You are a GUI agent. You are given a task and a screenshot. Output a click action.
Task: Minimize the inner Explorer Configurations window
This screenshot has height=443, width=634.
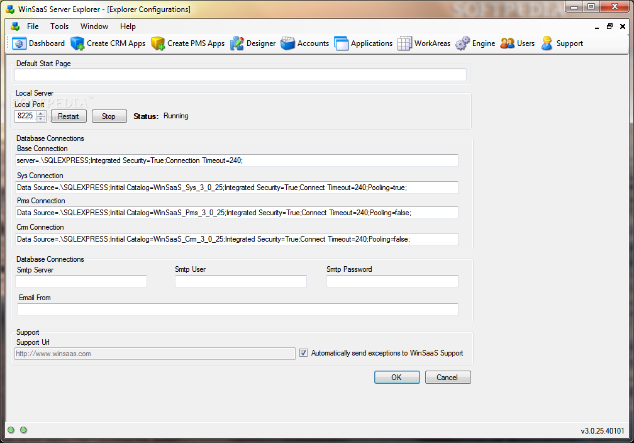(597, 26)
